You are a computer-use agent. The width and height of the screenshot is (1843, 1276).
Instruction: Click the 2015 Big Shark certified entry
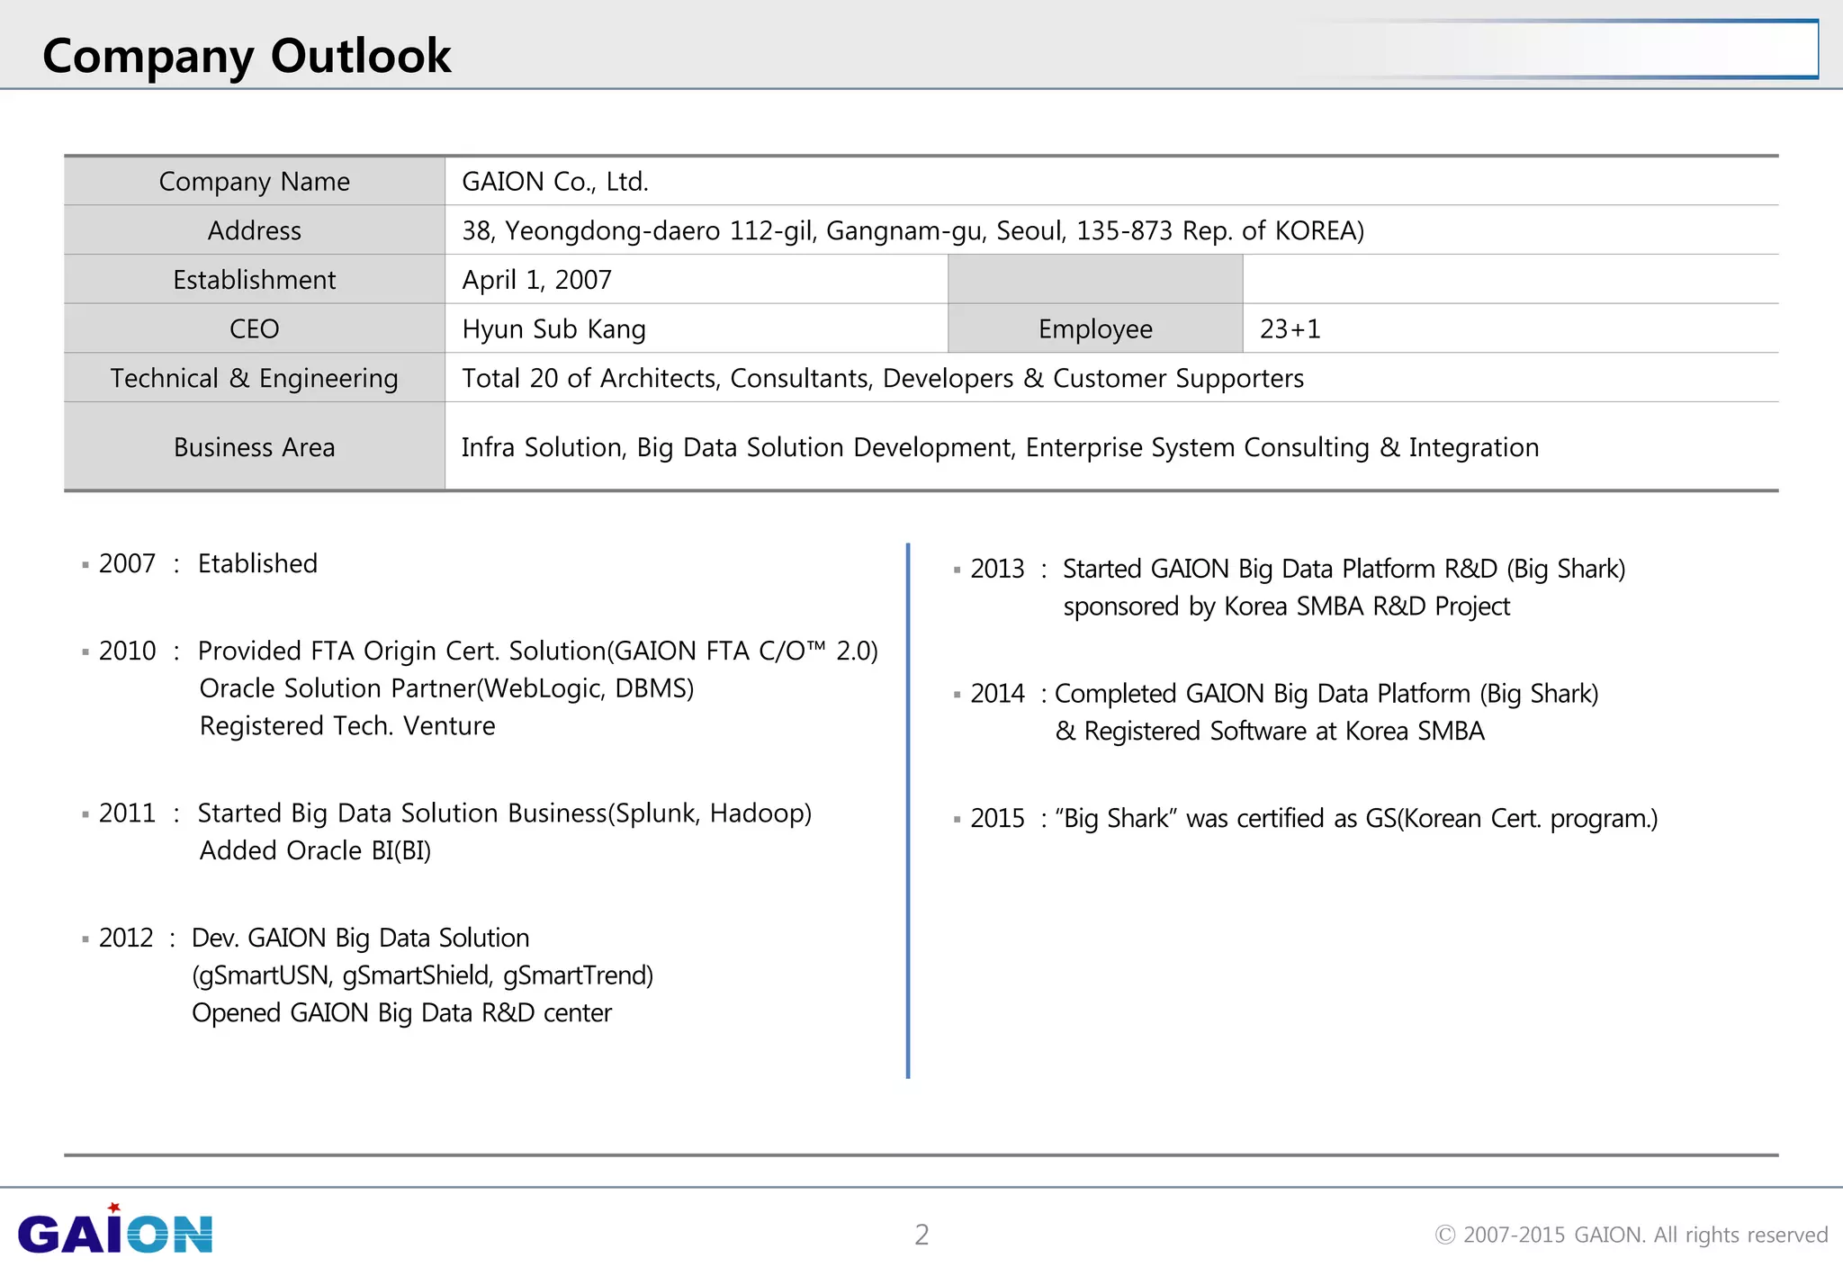click(1355, 819)
